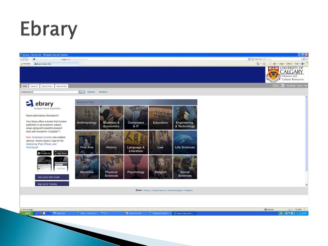Open the language selector set to English
Screen dimensions: 328x246
(x=278, y=85)
